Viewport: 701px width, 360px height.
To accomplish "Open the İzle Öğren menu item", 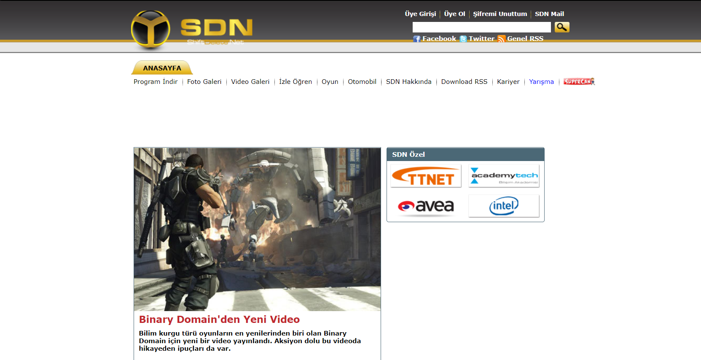I will 295,82.
